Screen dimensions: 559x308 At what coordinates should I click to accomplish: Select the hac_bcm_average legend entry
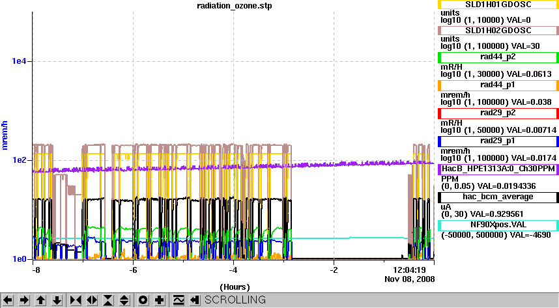[x=498, y=197]
